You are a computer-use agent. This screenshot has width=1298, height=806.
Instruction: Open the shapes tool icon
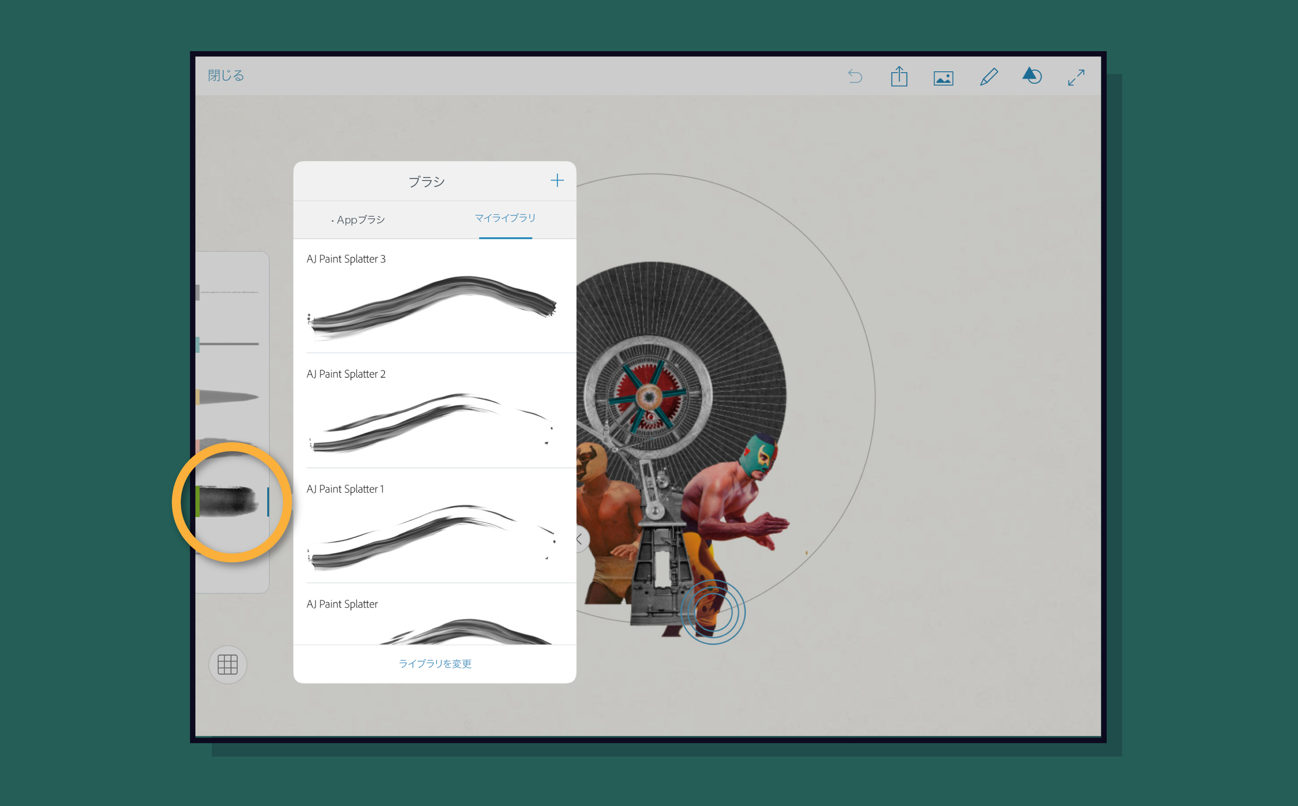1032,76
